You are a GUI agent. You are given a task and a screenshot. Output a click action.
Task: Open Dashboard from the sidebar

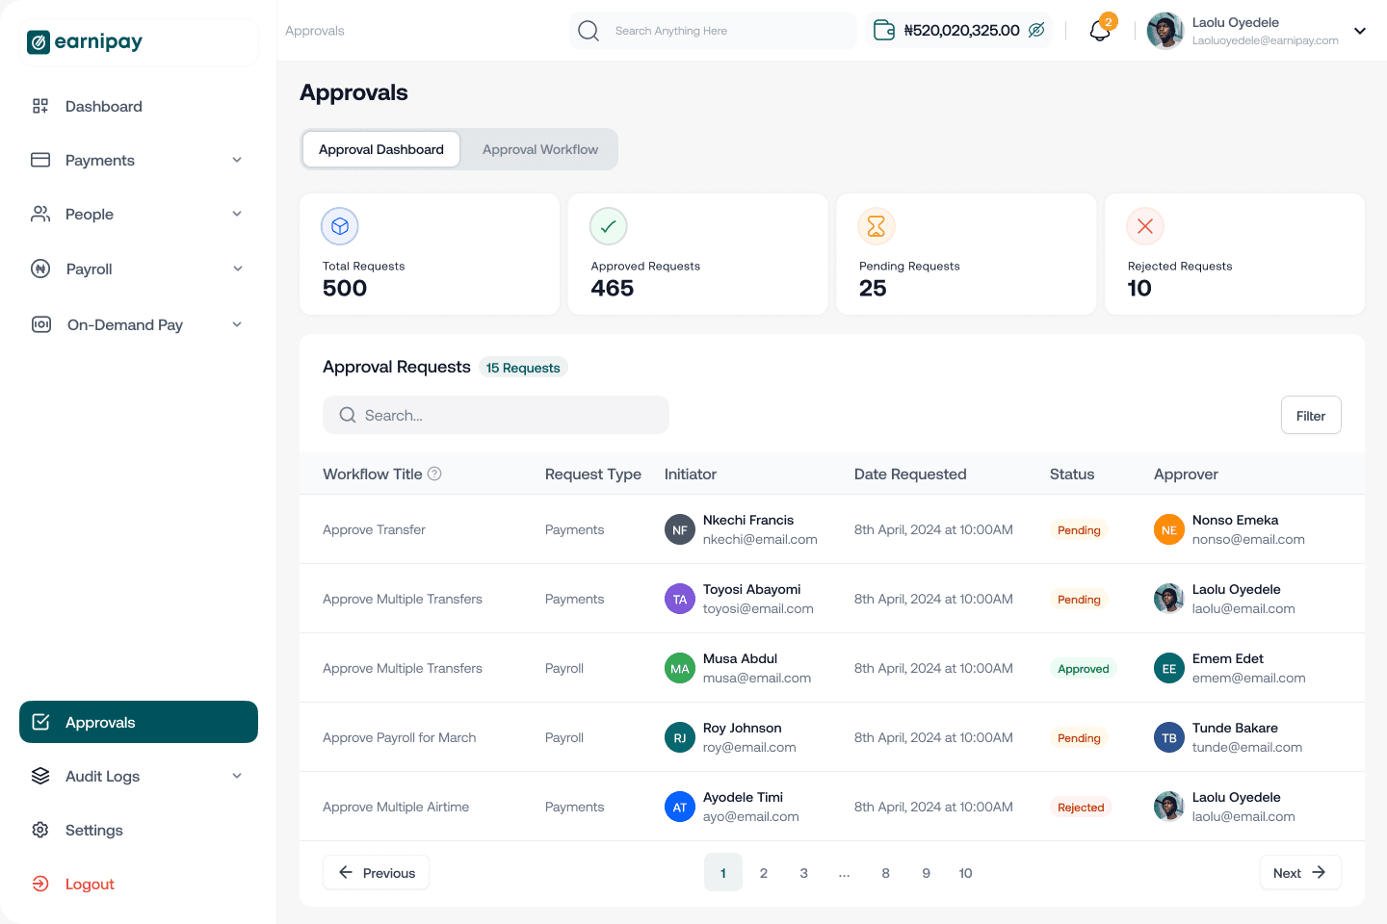point(104,107)
